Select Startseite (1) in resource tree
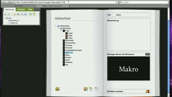Screen dimensions: 172x97 pos(15,20)
